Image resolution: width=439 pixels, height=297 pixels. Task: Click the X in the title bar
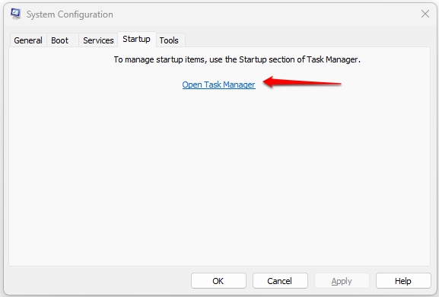(425, 14)
